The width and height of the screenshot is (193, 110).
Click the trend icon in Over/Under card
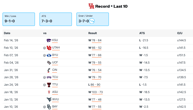tap(92, 21)
